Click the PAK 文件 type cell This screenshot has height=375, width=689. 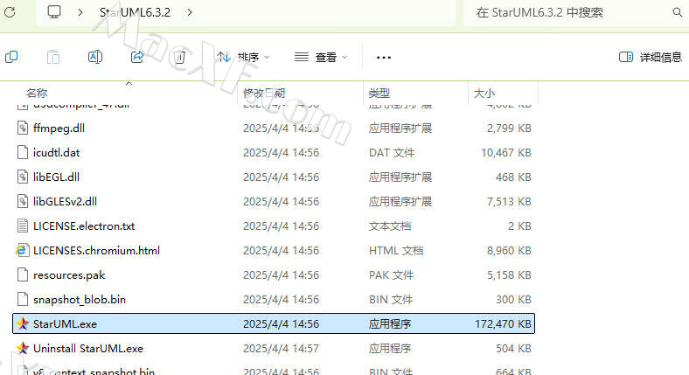[x=391, y=275]
